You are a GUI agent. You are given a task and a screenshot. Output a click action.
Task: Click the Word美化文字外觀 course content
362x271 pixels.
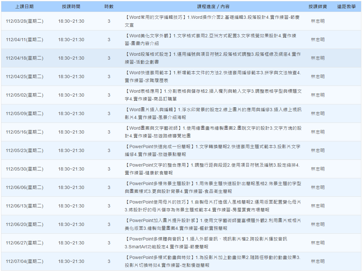point(211,40)
